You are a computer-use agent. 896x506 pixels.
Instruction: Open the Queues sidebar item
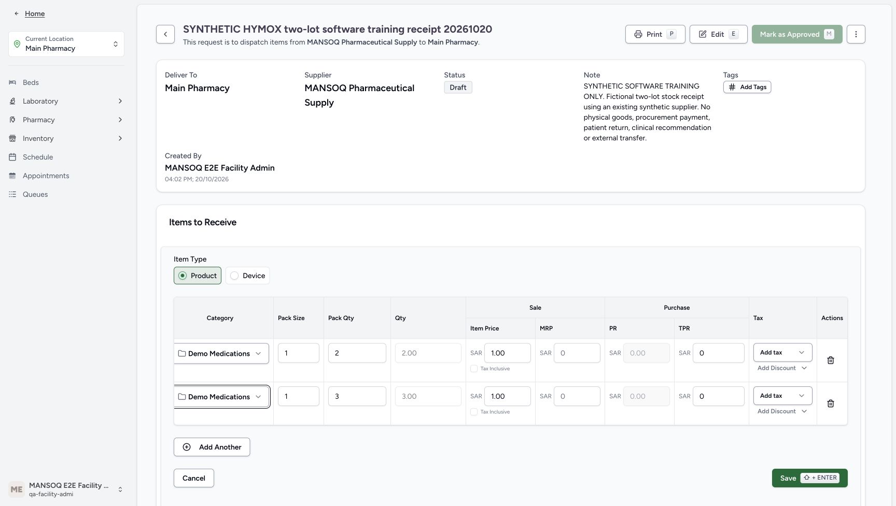pos(66,194)
